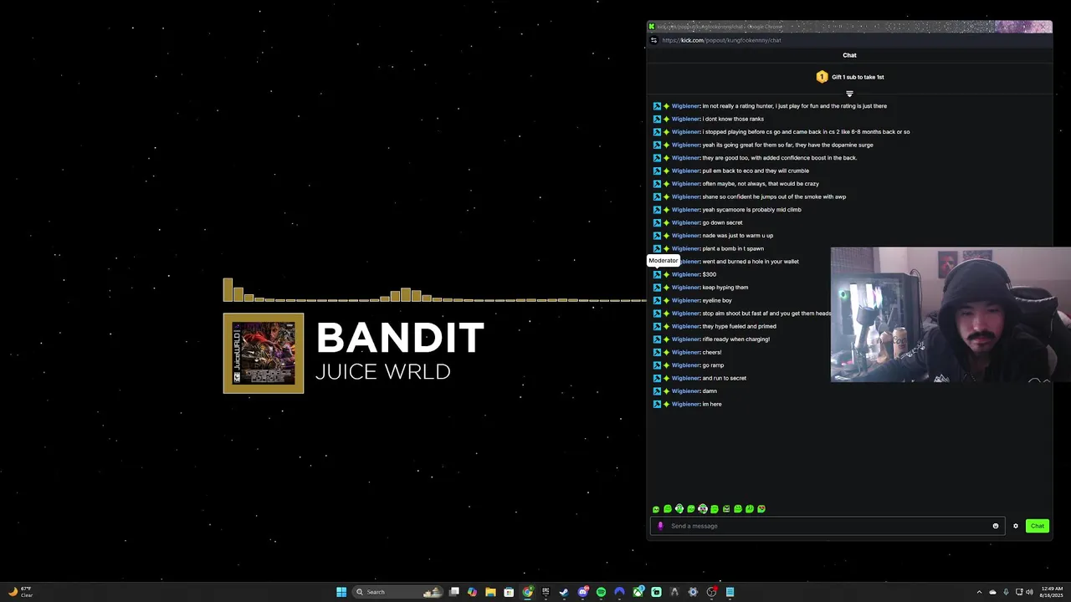
Task: Click the purple microphone icon in message box
Action: (660, 526)
